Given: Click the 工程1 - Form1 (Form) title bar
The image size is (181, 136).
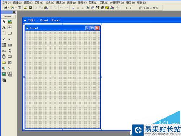Looking at the screenshot, I should pyautogui.click(x=102, y=20).
